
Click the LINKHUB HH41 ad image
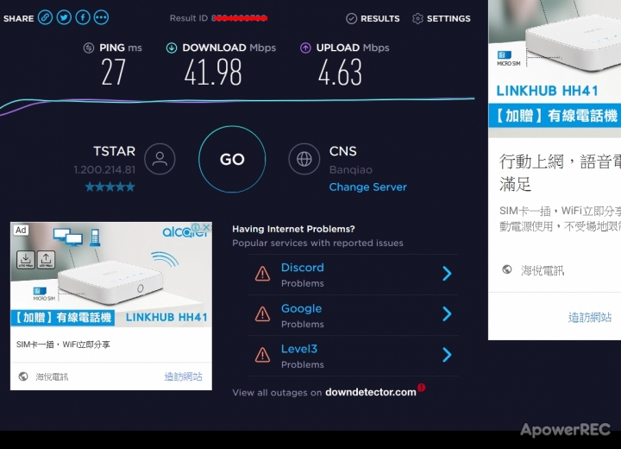tap(111, 275)
